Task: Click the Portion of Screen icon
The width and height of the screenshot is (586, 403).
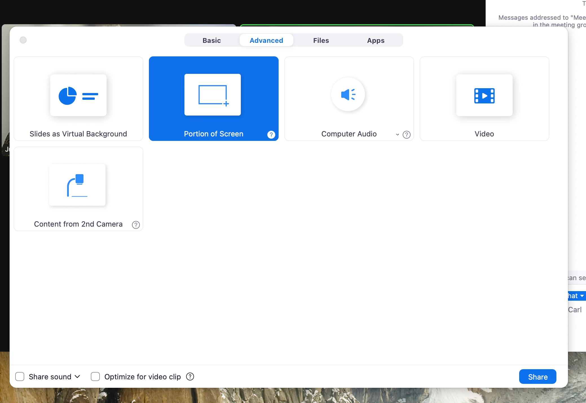Action: [213, 95]
